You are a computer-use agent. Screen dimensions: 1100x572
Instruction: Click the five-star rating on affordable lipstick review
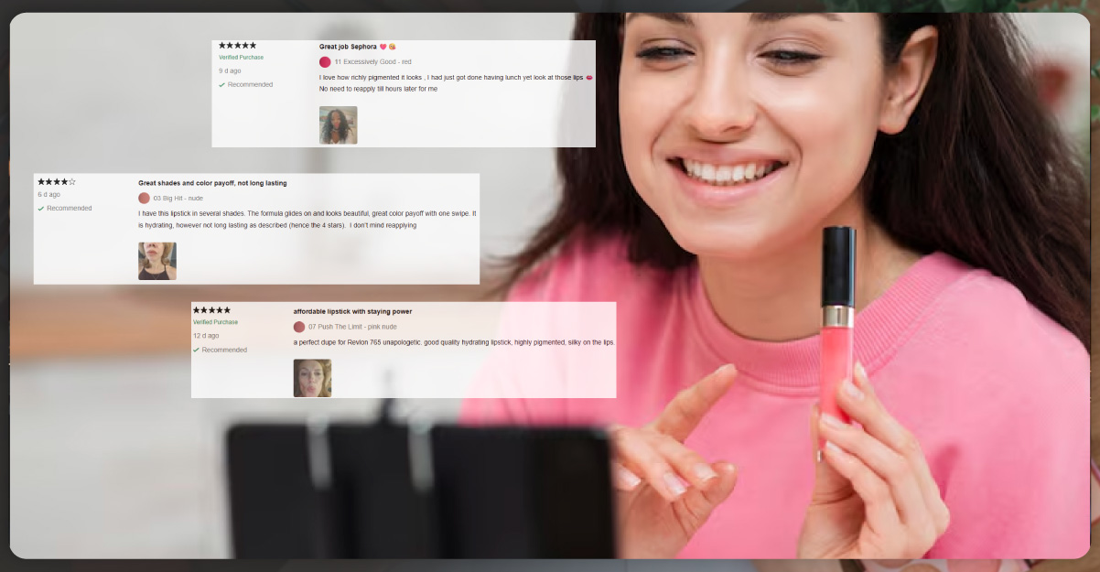point(211,311)
